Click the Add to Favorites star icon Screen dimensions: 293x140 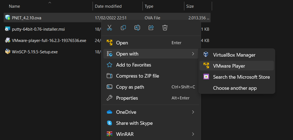coord(109,65)
